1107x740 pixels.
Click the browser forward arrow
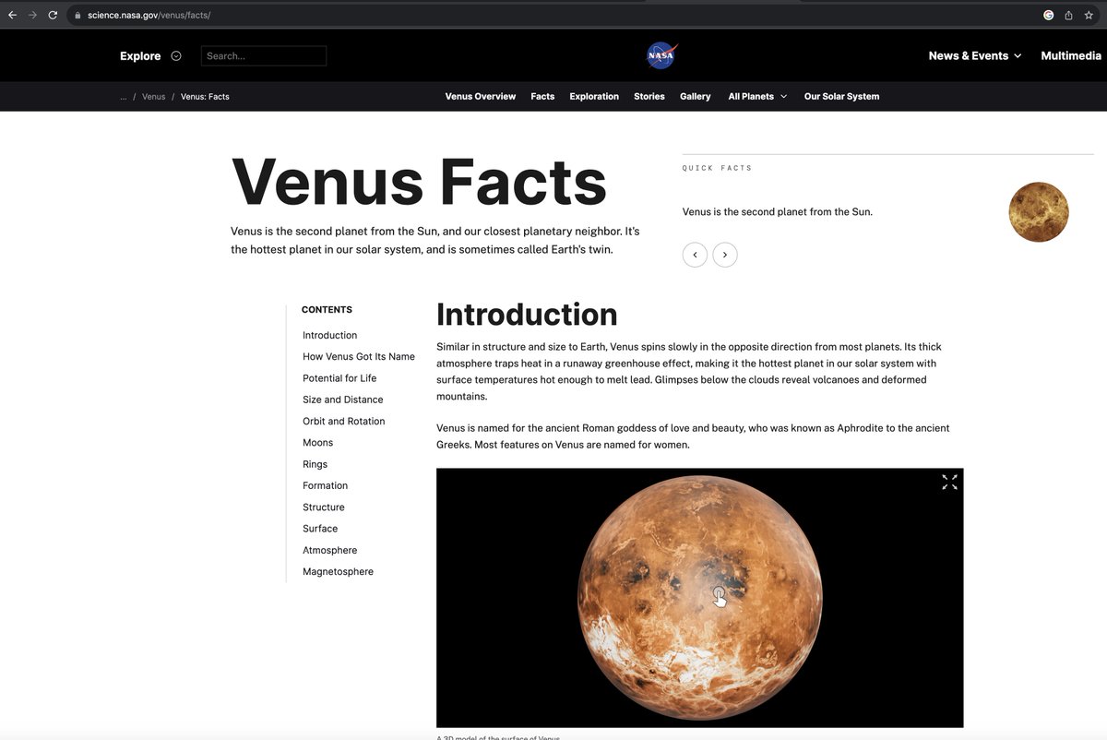(x=32, y=16)
